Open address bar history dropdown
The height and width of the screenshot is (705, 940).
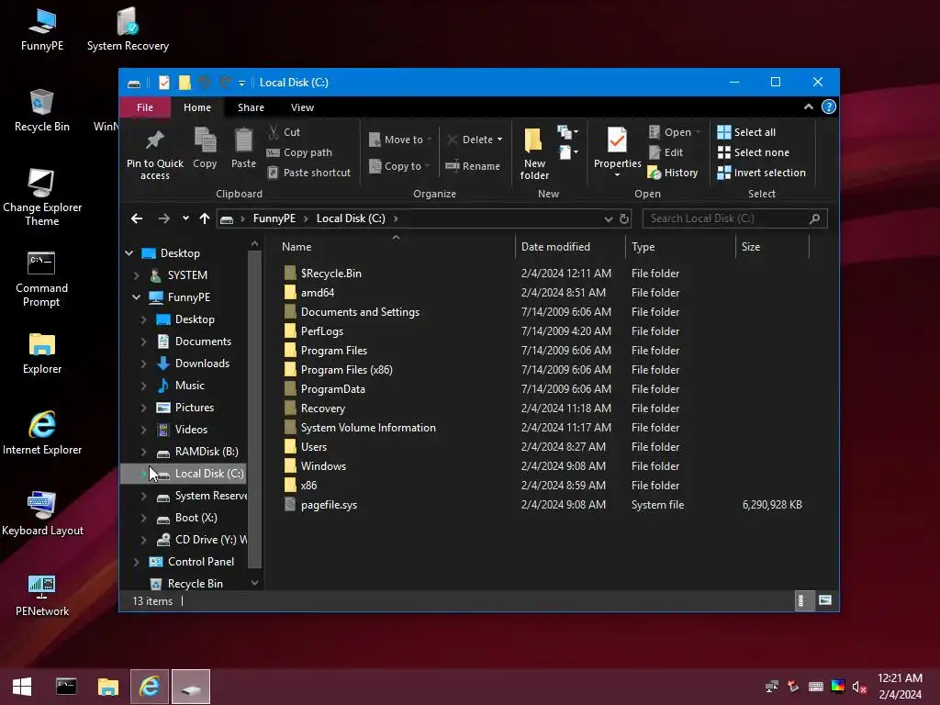[x=609, y=218]
